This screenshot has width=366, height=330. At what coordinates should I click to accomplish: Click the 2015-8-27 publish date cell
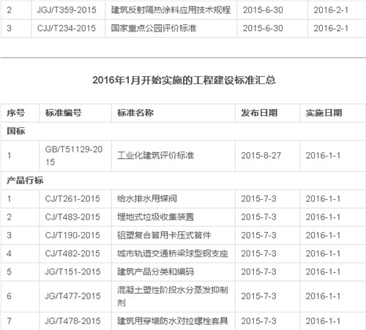click(x=261, y=156)
